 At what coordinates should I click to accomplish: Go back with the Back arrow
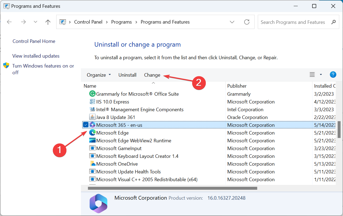click(x=9, y=22)
